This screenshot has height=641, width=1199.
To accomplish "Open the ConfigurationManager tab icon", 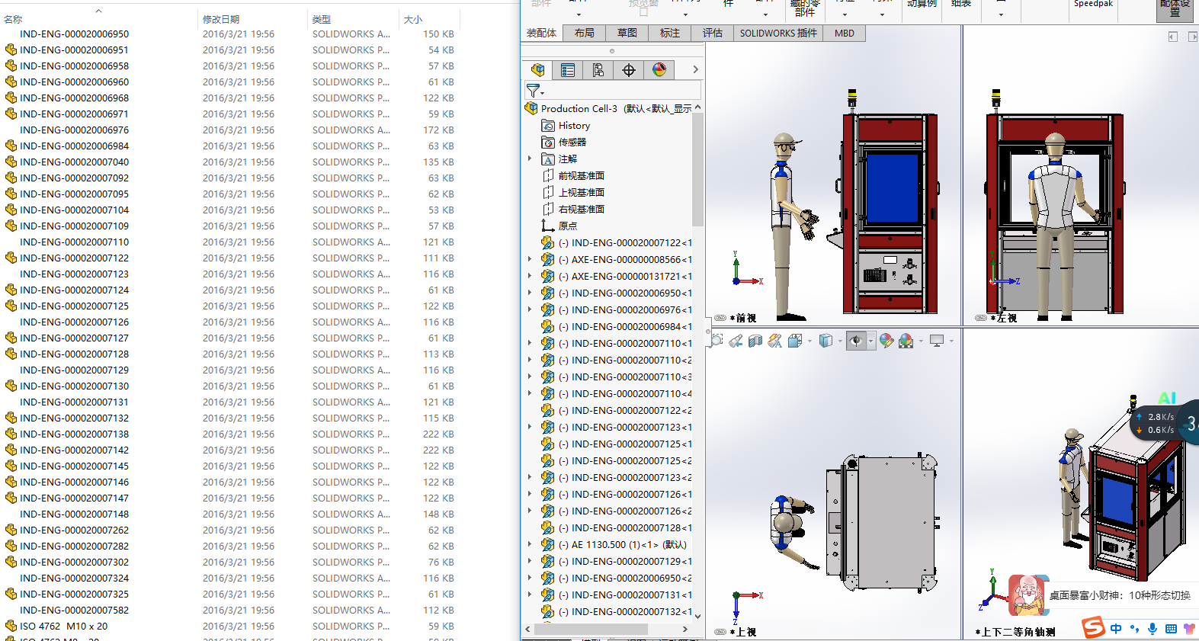I will coord(598,70).
